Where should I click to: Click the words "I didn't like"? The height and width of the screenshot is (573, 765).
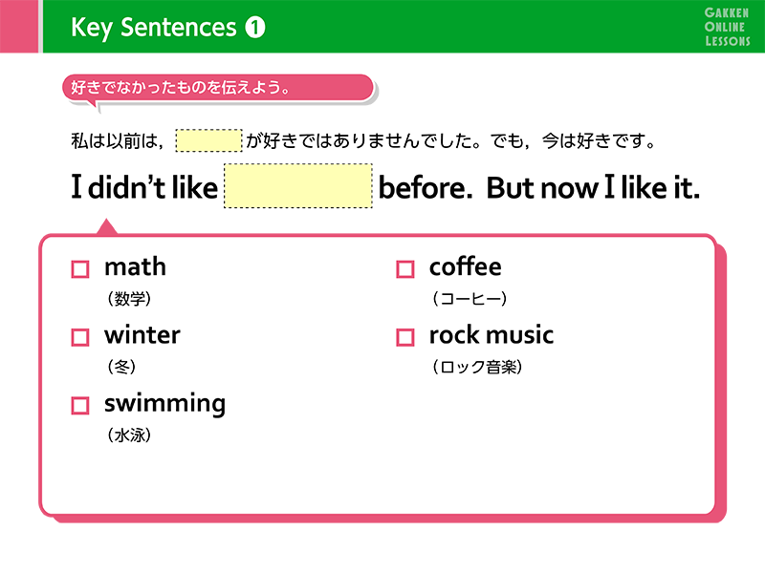[x=144, y=187]
